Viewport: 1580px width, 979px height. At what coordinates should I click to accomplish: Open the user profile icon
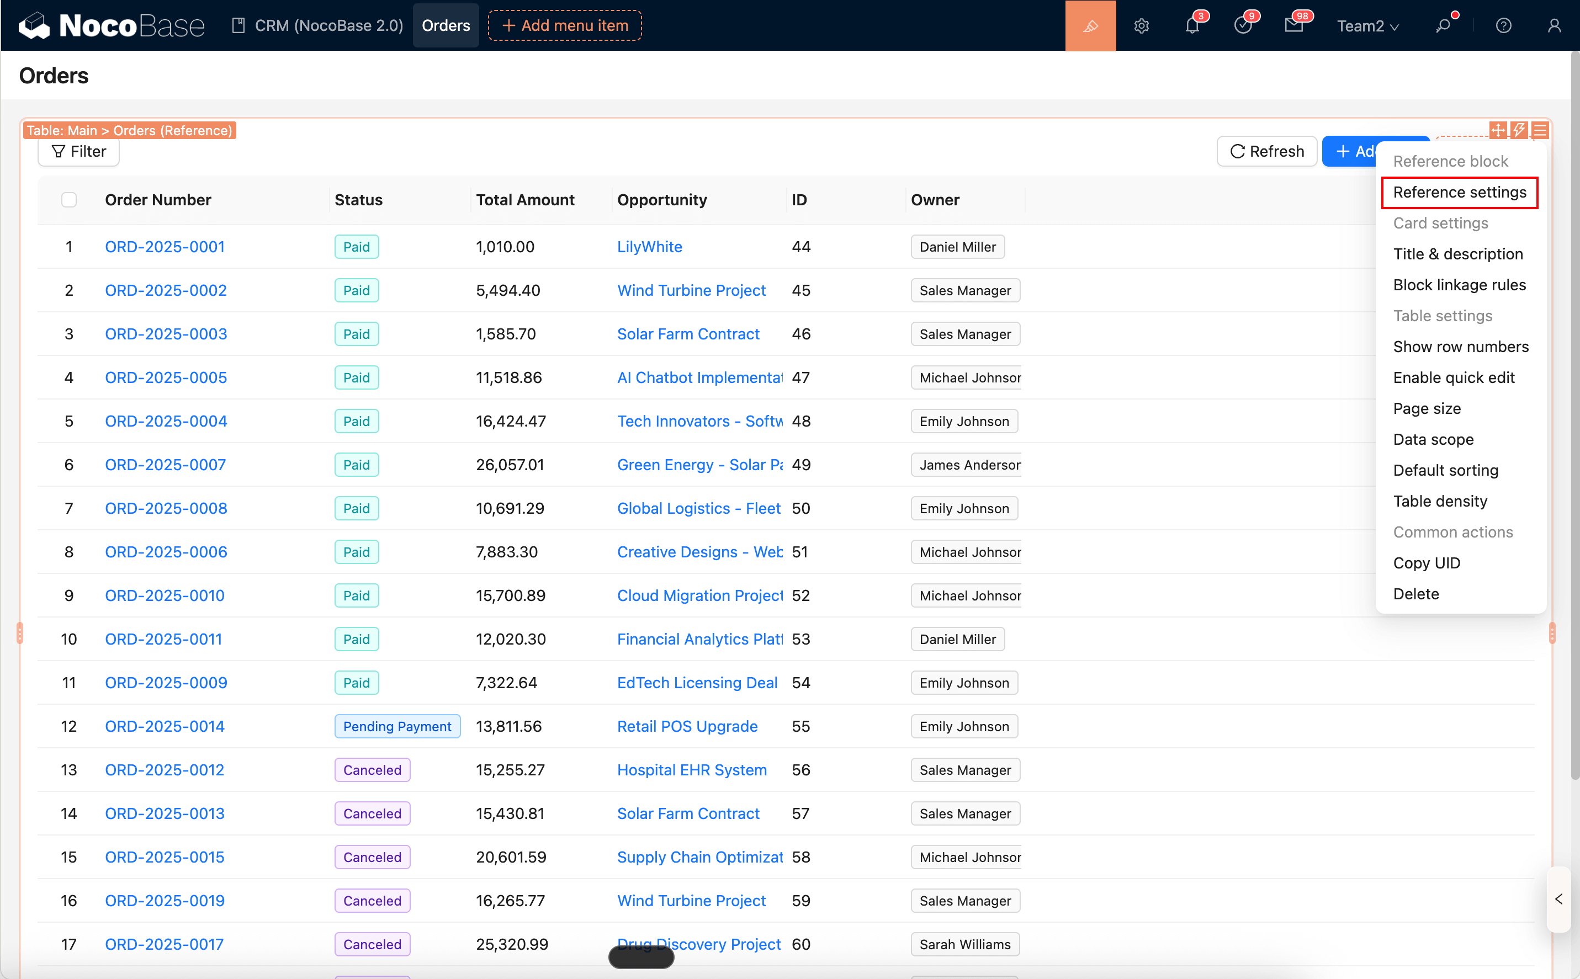pyautogui.click(x=1554, y=26)
